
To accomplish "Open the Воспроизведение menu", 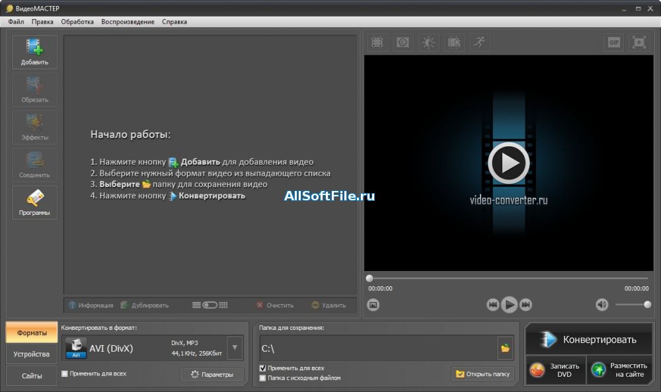I will (128, 22).
